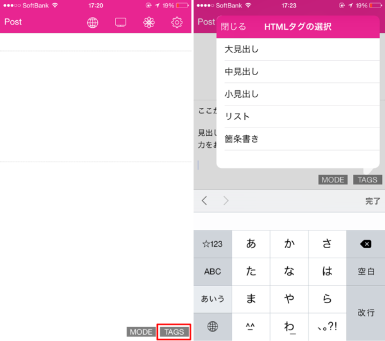The image size is (385, 341).
Task: Tap the flower icon in header
Action: [x=149, y=23]
